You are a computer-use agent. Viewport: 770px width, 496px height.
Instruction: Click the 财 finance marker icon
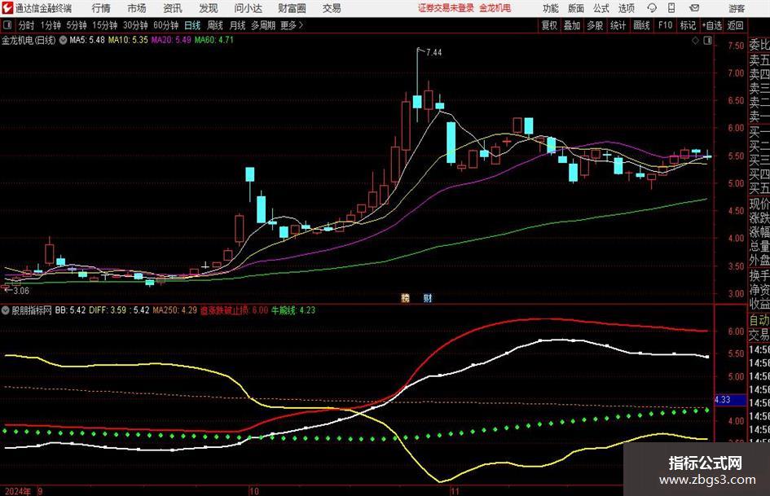[428, 297]
